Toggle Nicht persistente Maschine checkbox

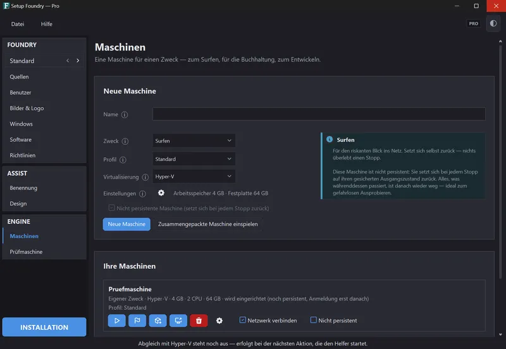coord(112,208)
